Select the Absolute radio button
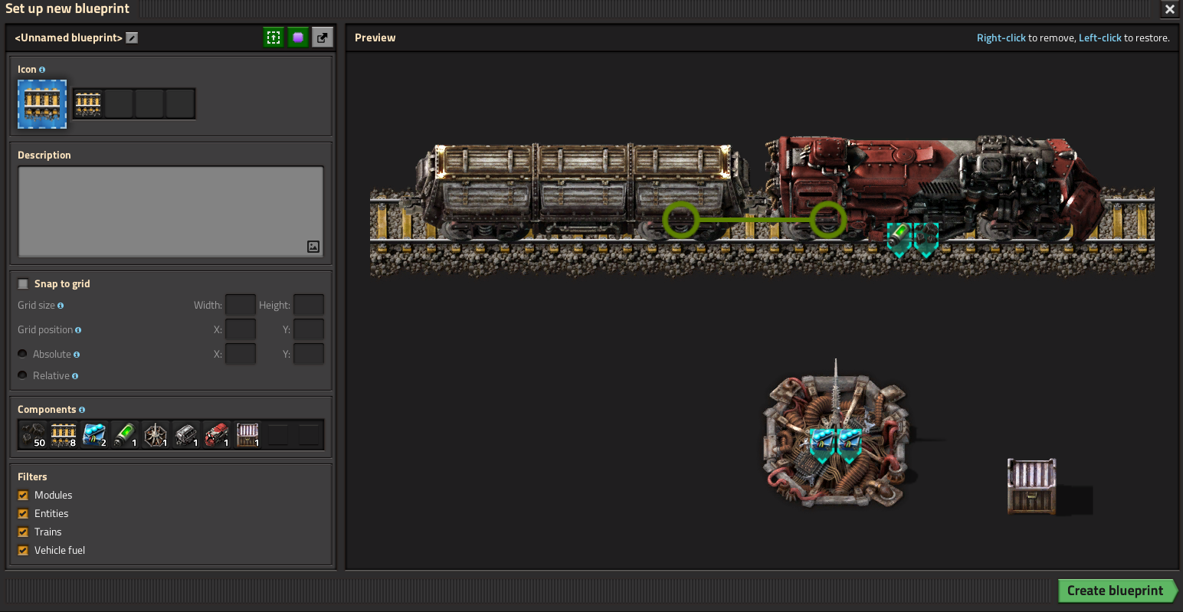This screenshot has height=612, width=1183. [x=22, y=354]
